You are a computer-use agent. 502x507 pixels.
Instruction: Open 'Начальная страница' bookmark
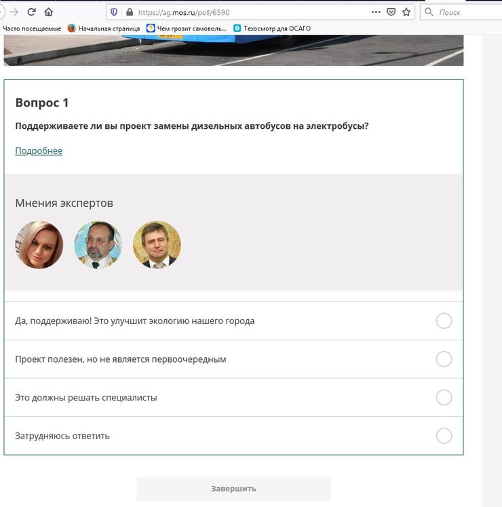coord(104,28)
